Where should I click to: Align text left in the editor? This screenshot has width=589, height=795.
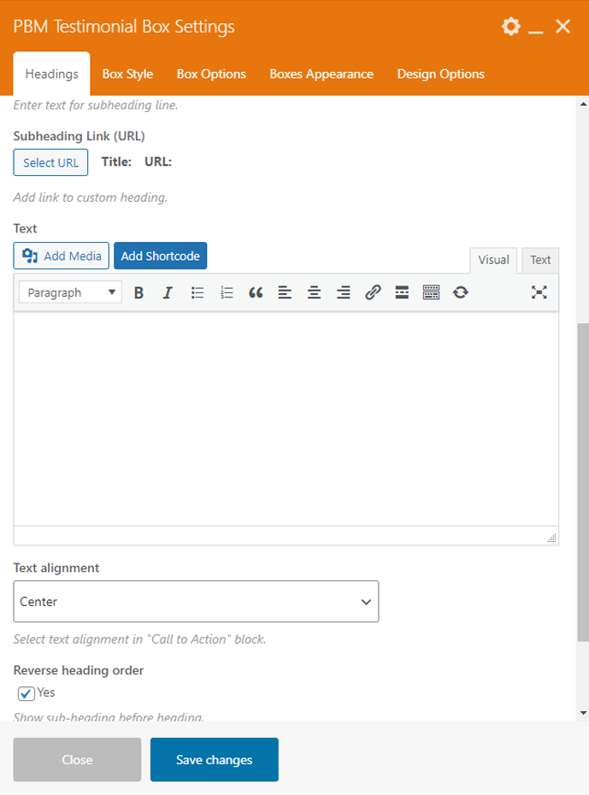[285, 292]
